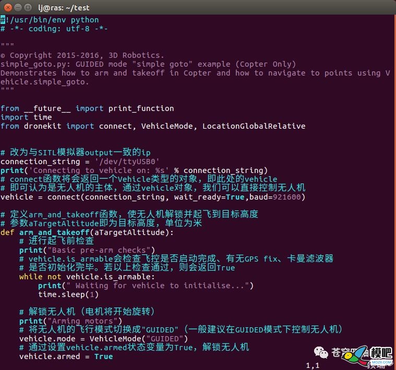The height and width of the screenshot is (370, 396).
Task: Click the string '/dev/ttyUSB0'
Action: (x=127, y=162)
